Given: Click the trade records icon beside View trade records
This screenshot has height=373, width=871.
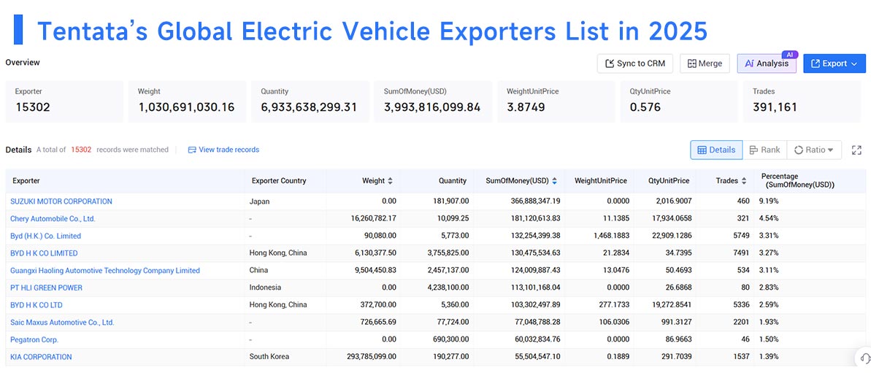Looking at the screenshot, I should (192, 150).
